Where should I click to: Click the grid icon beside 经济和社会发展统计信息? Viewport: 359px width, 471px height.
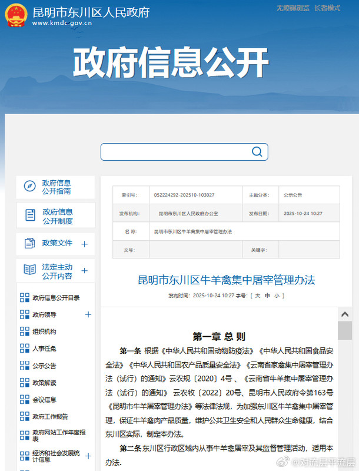(x=25, y=456)
